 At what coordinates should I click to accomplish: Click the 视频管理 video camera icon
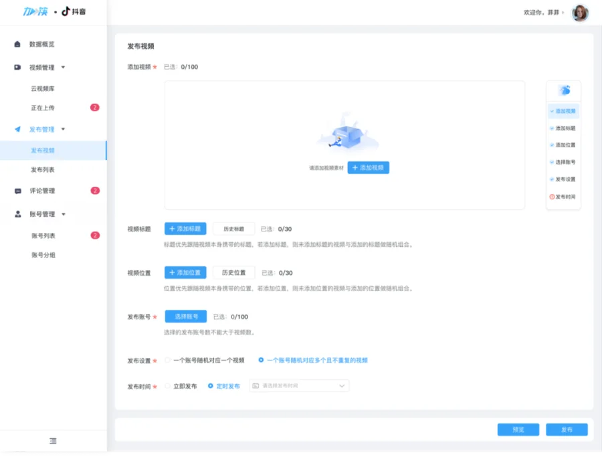(17, 67)
